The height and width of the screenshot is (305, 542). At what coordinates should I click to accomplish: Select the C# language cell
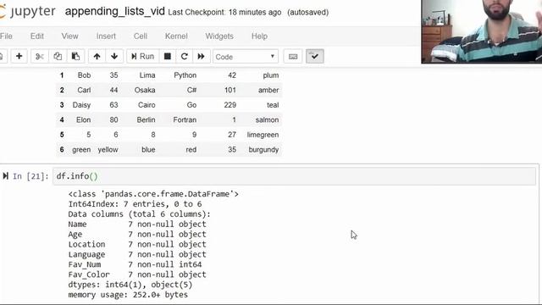tap(192, 90)
